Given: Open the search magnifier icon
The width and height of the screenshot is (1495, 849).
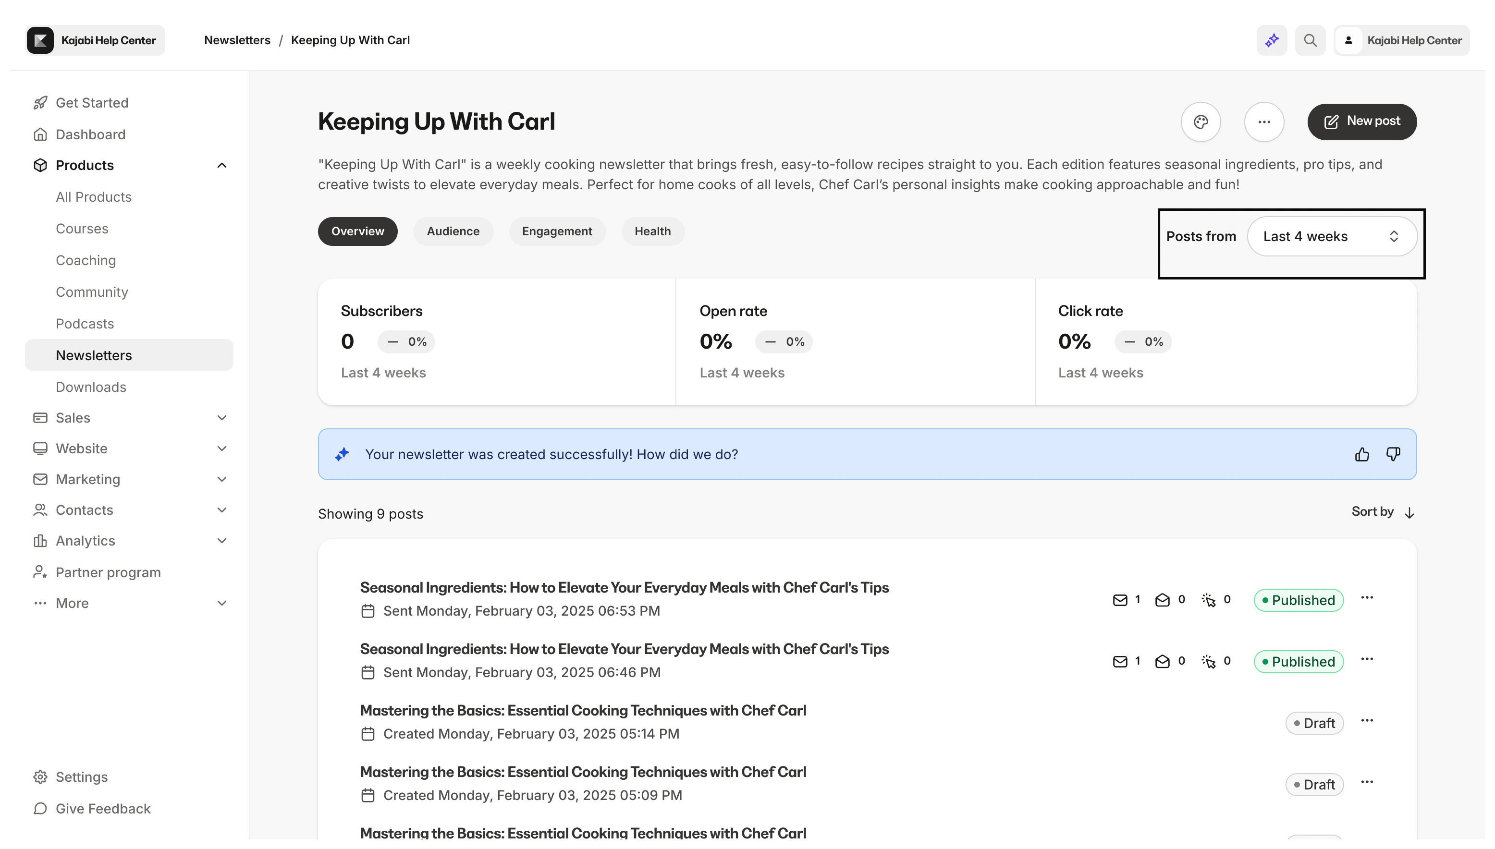Looking at the screenshot, I should [1310, 40].
